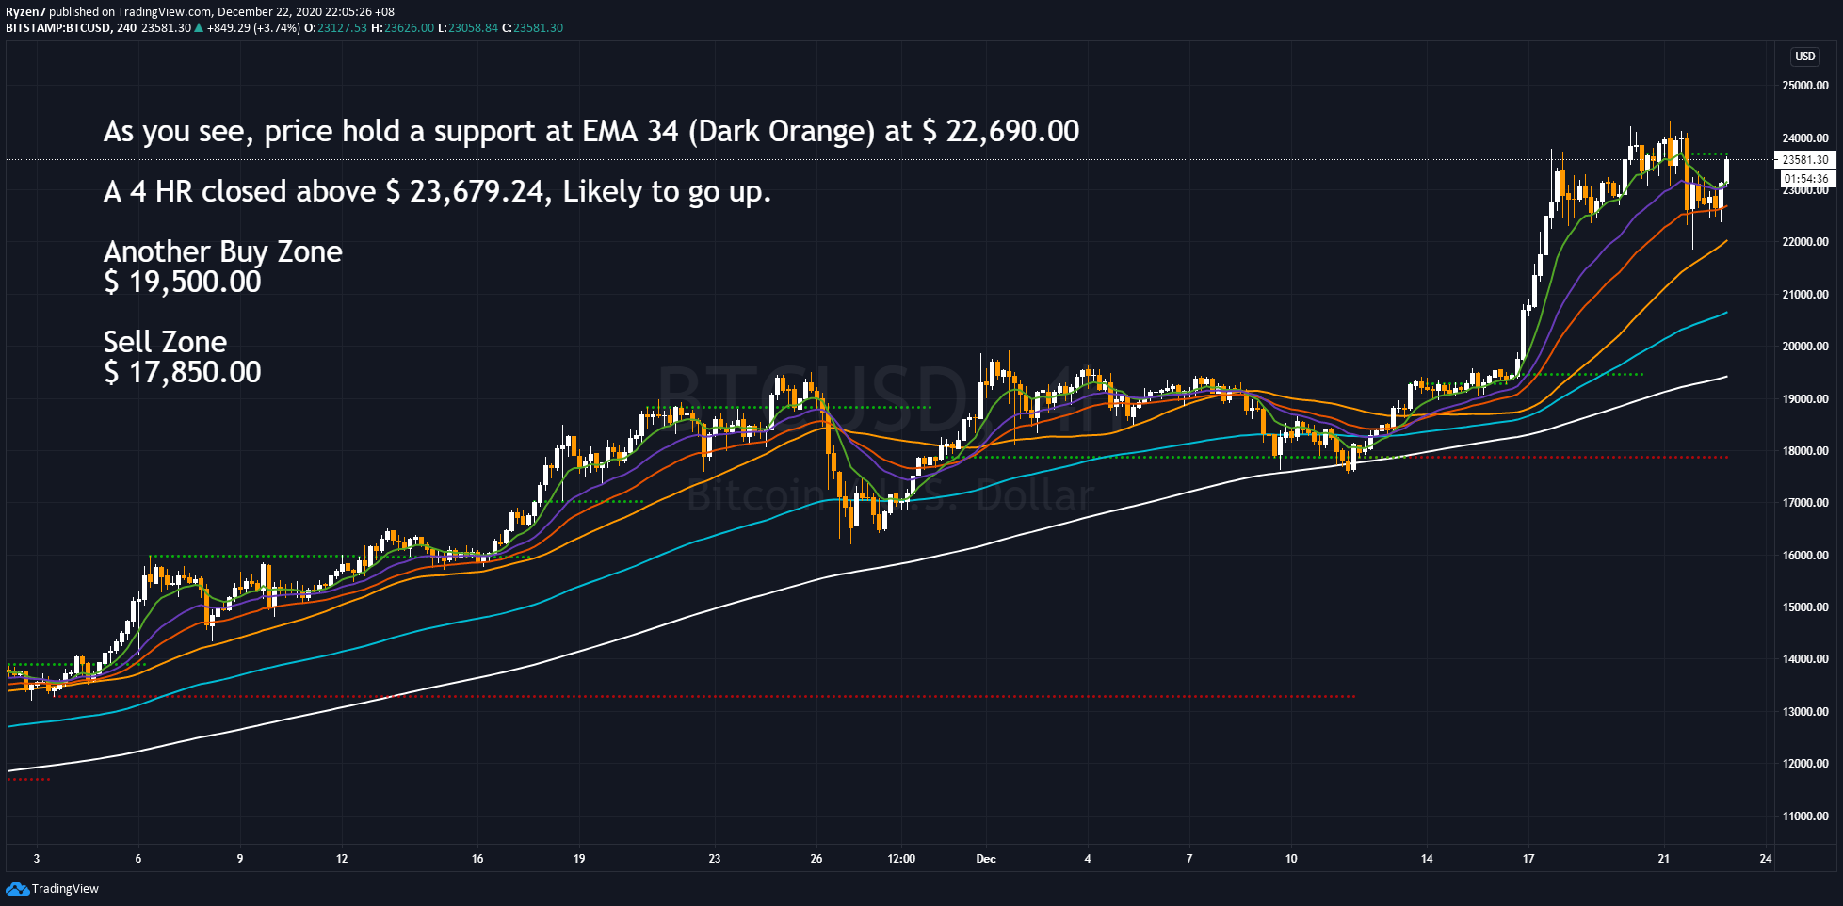Click the 12000.00 price axis label
1843x906 pixels.
click(x=1805, y=764)
